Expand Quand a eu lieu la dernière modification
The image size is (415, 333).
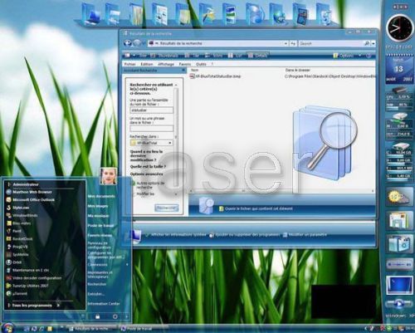[146, 155]
